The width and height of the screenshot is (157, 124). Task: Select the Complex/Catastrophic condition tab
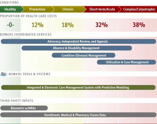pyautogui.click(x=139, y=9)
